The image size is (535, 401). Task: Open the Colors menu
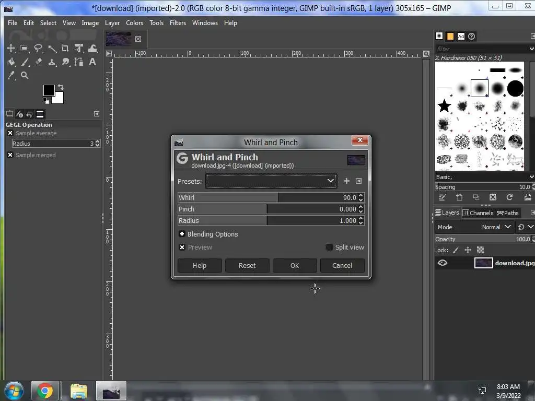click(134, 23)
